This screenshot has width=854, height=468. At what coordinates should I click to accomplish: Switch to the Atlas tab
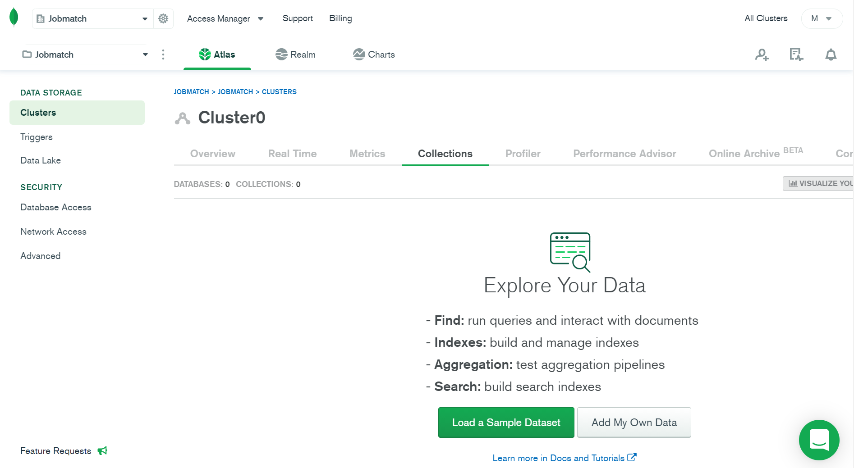pos(217,55)
